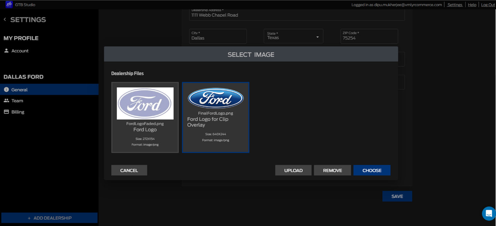Click the Team people icon

[x=6, y=100]
